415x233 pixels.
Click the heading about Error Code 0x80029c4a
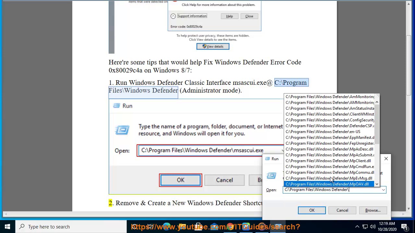tap(205, 66)
